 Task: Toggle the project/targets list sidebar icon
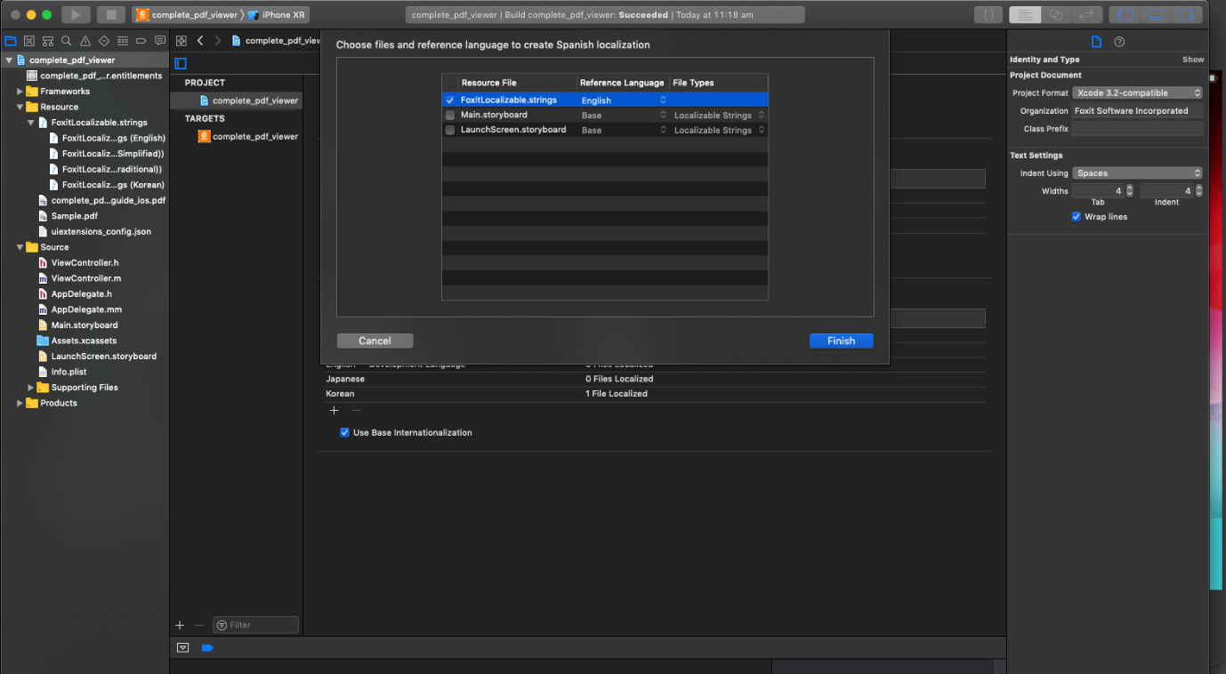tap(181, 63)
